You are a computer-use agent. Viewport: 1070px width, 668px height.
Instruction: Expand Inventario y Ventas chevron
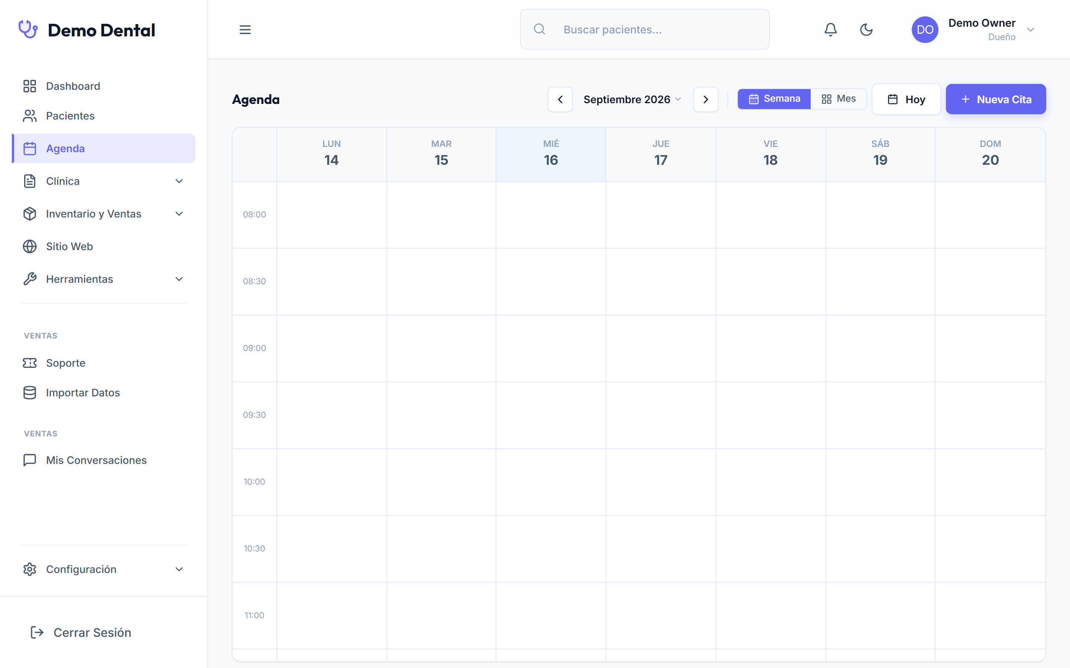(179, 214)
